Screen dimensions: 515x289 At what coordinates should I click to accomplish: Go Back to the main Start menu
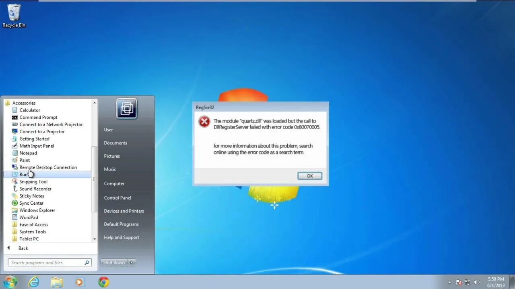pos(23,248)
